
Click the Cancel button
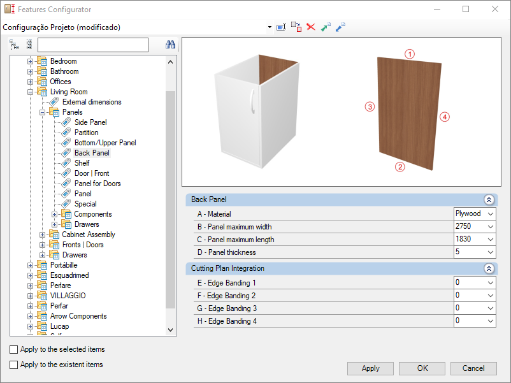(473, 368)
